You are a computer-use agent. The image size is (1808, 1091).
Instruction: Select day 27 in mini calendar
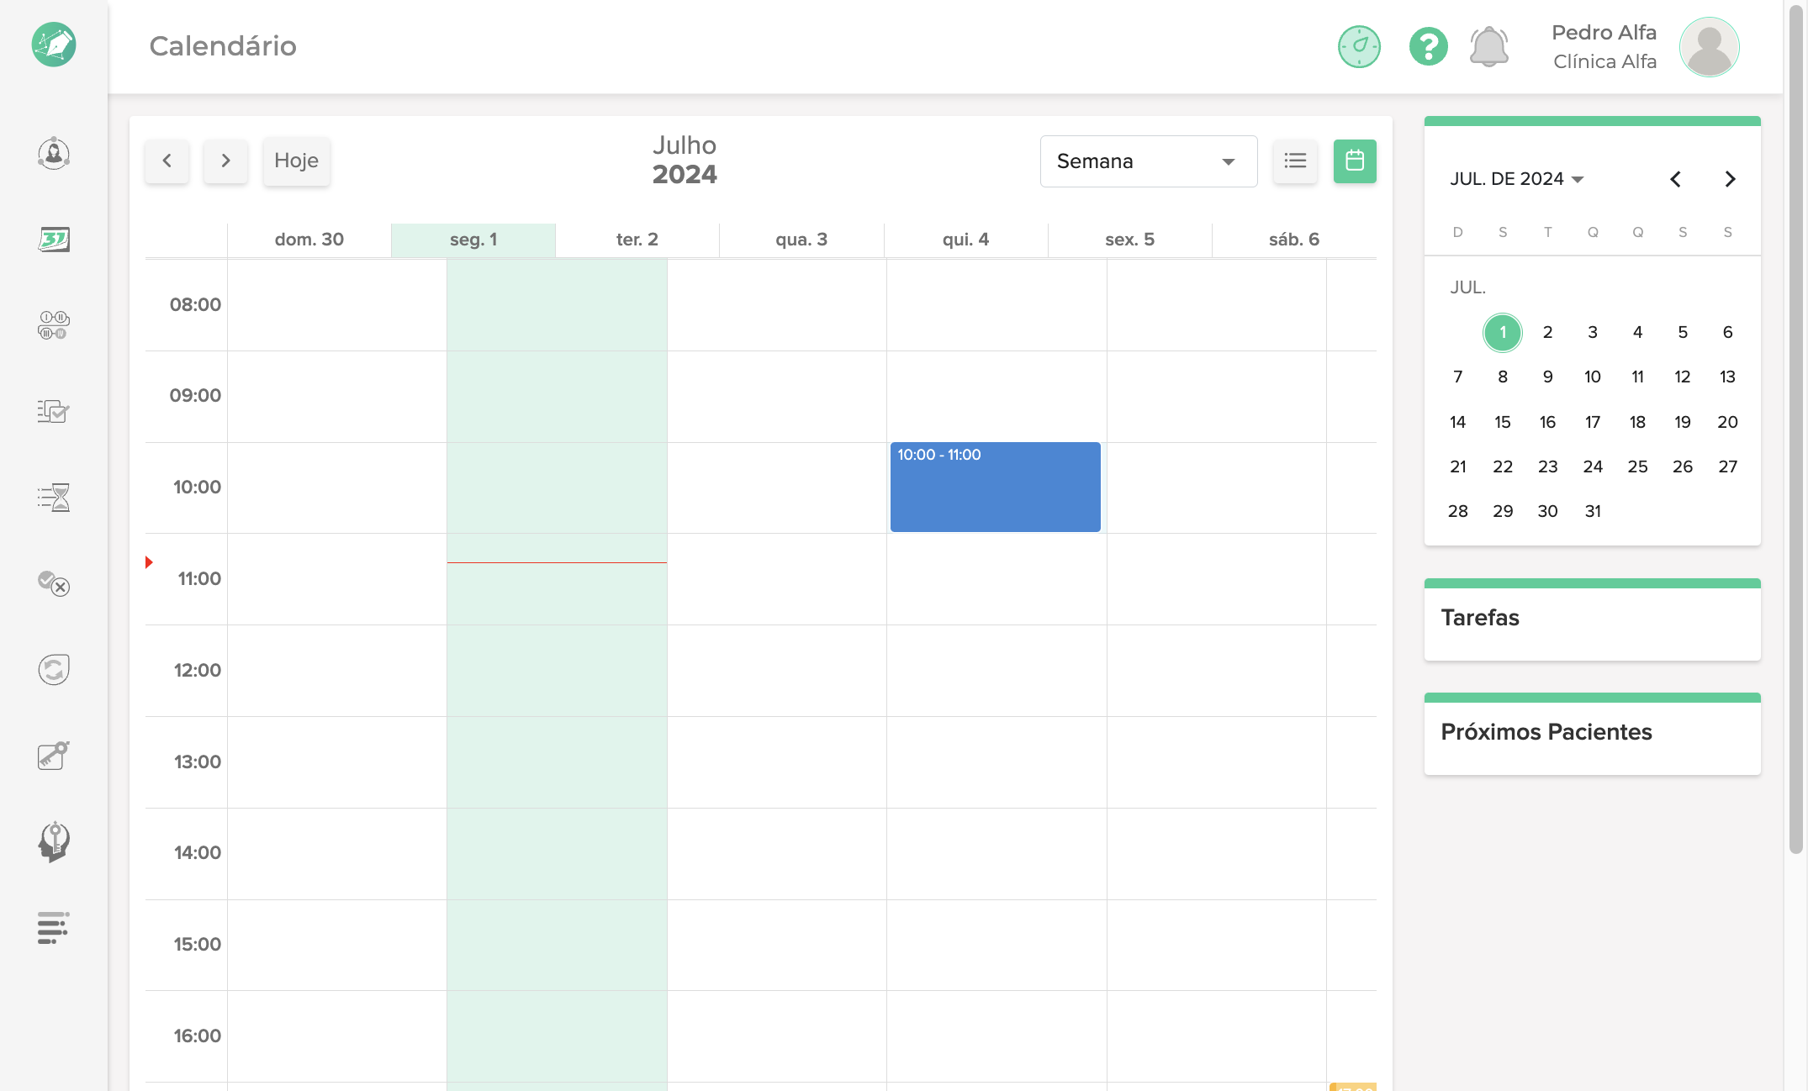pyautogui.click(x=1728, y=466)
